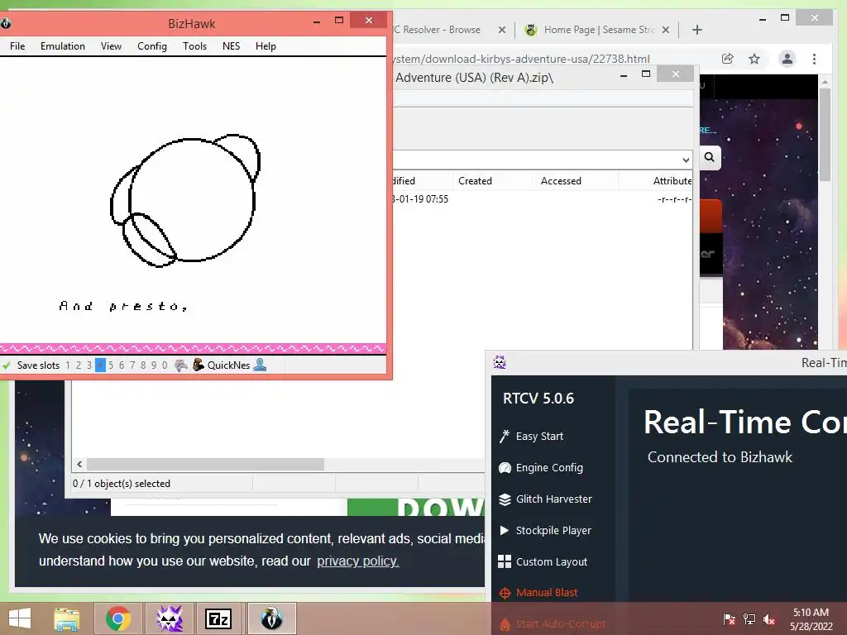Image resolution: width=847 pixels, height=635 pixels.
Task: Open the privacy policy link
Action: 357,561
